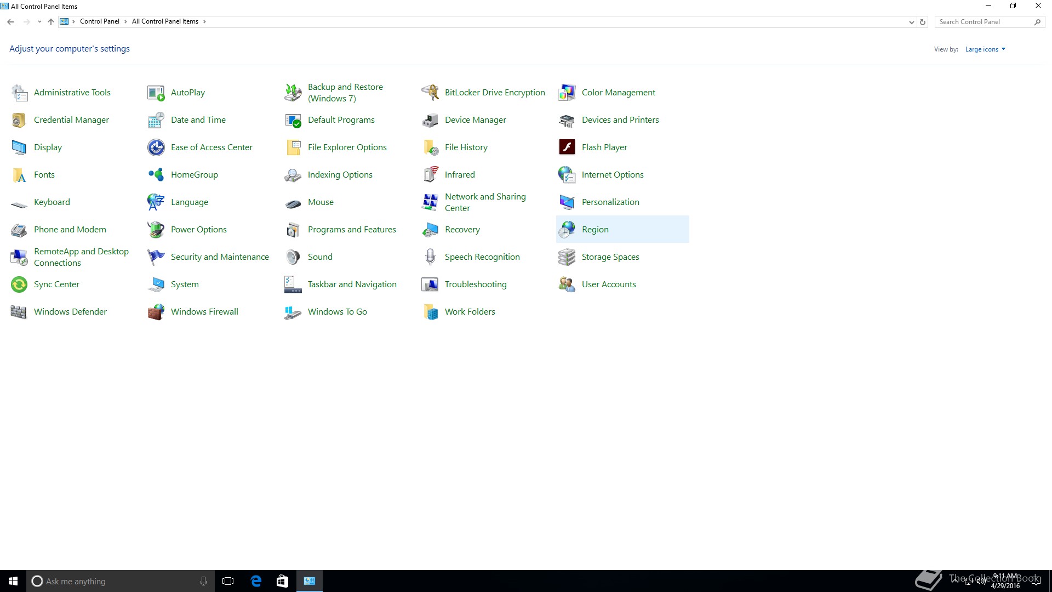Open the HomeGroup icon
The image size is (1052, 592).
pos(156,175)
